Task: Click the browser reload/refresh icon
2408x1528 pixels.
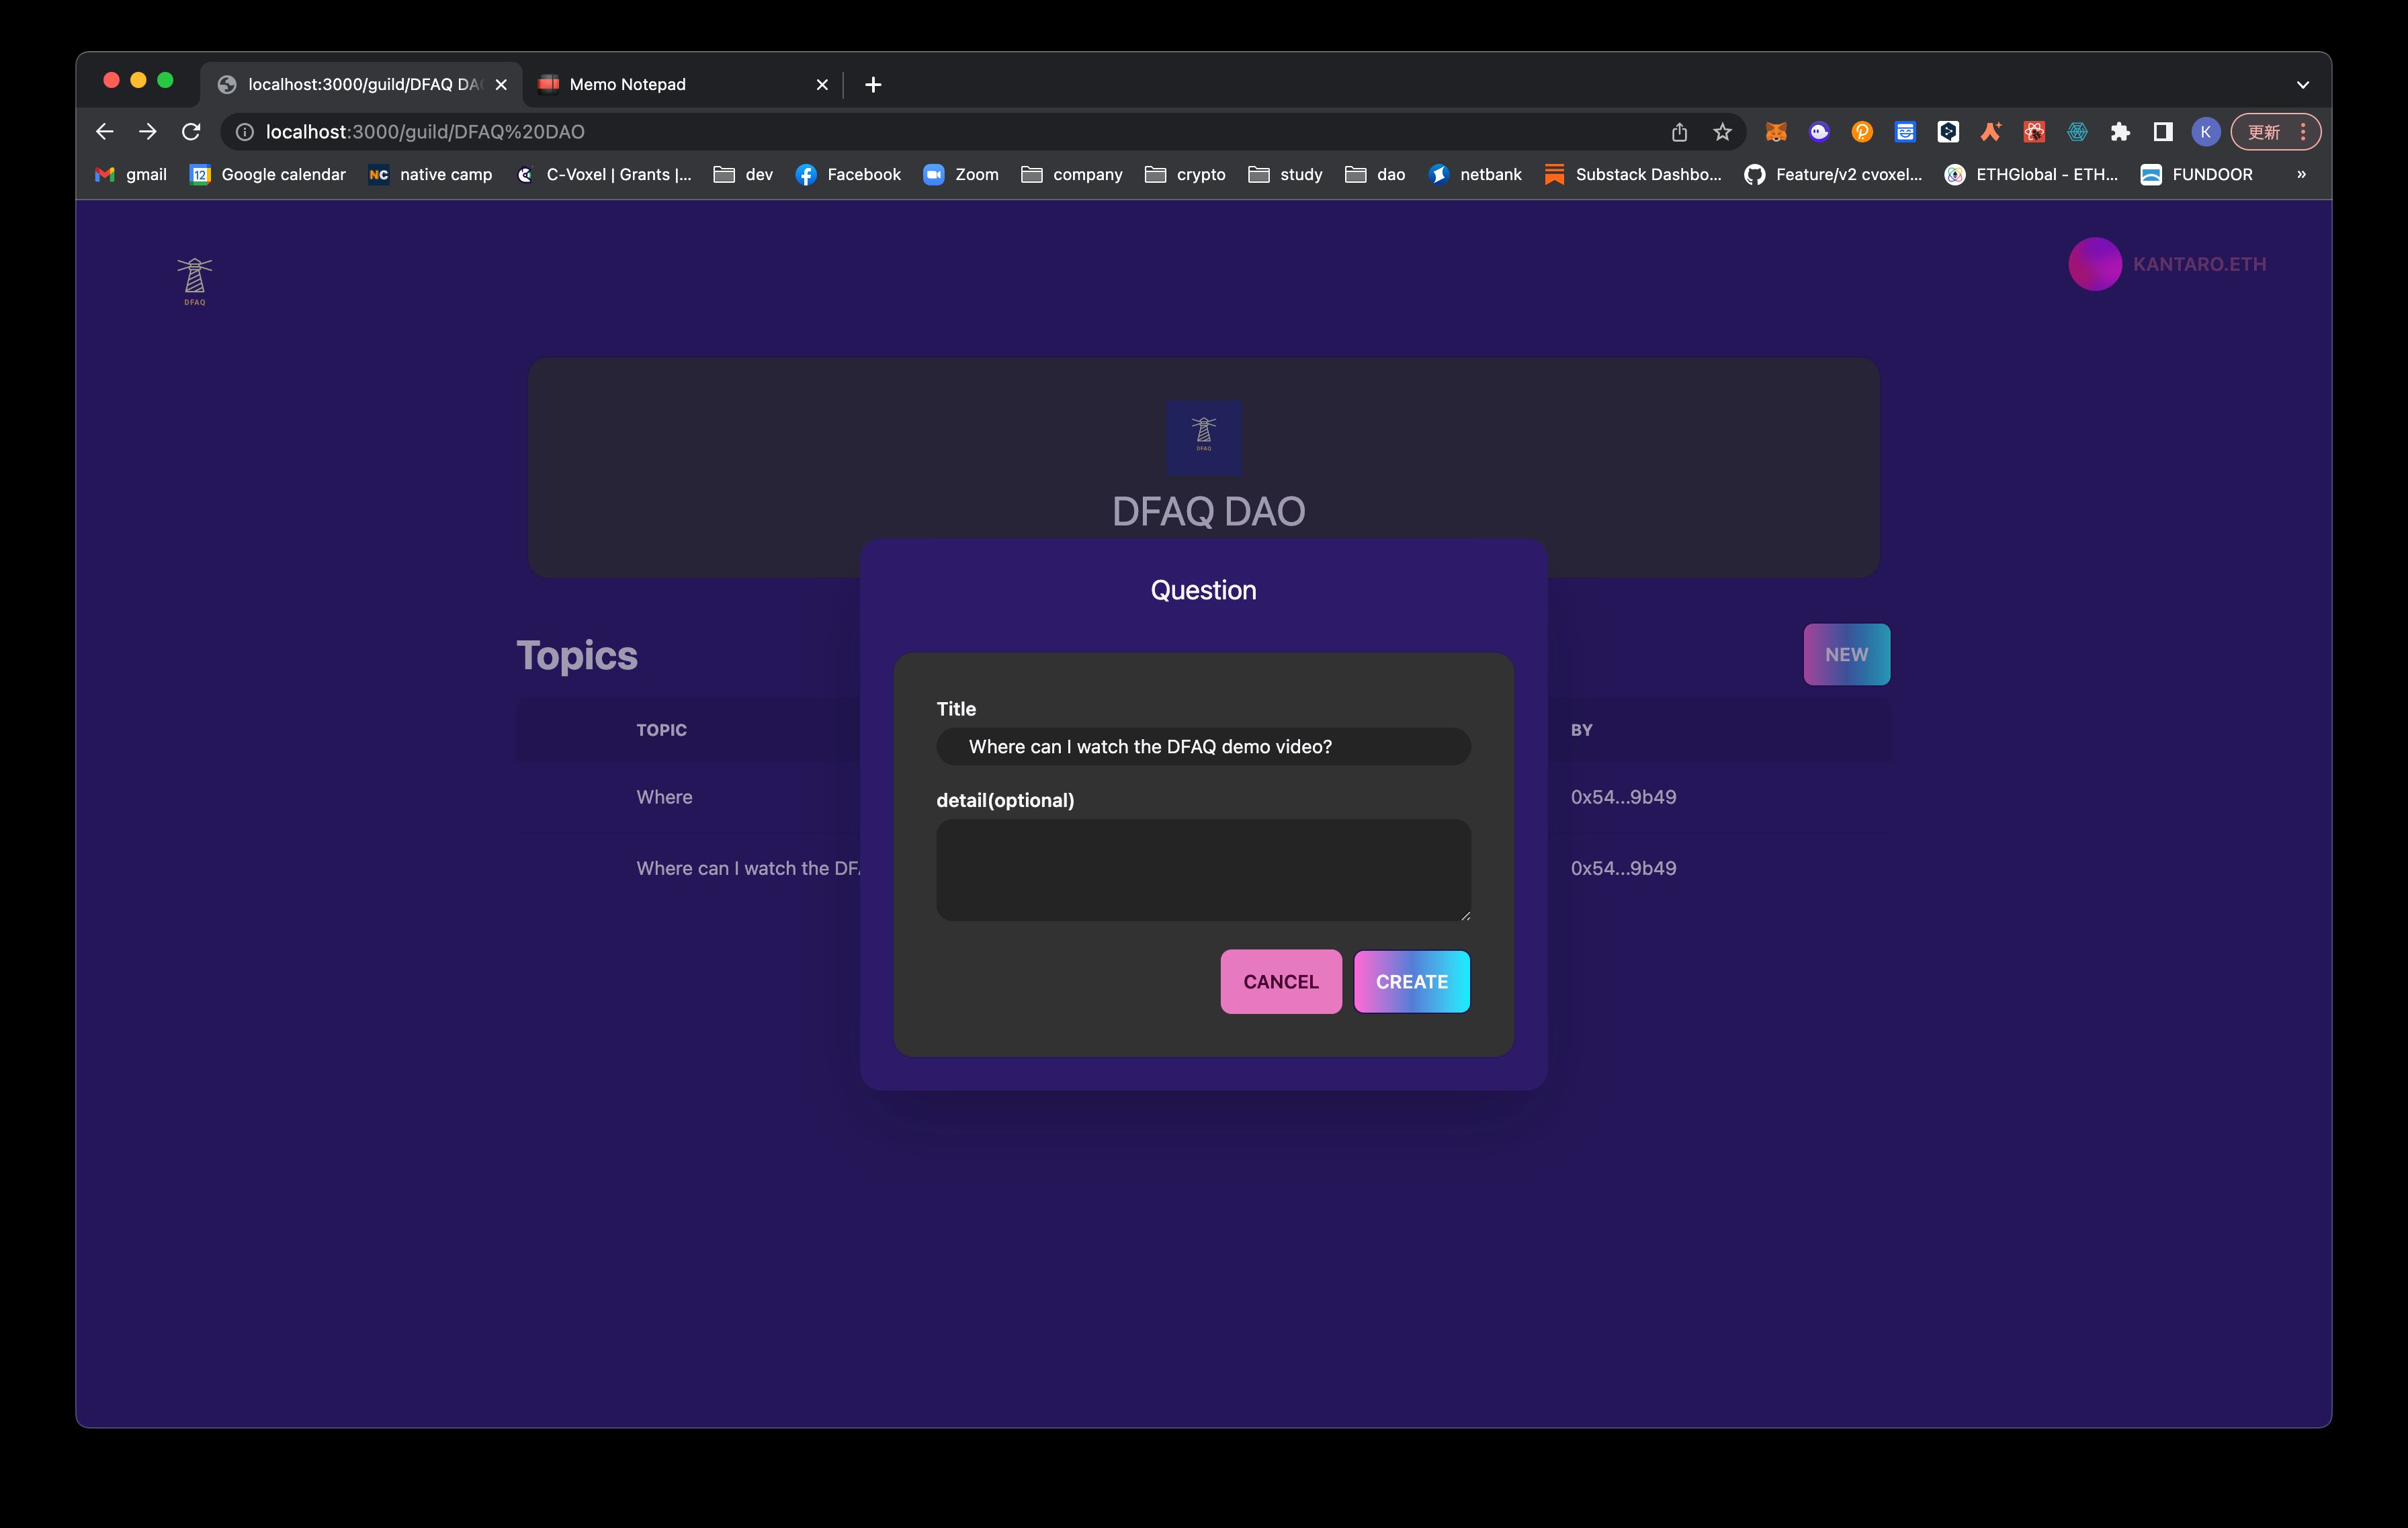Action: tap(189, 130)
